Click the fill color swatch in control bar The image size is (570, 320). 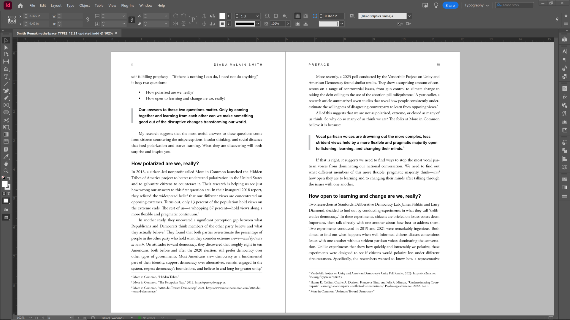[222, 16]
